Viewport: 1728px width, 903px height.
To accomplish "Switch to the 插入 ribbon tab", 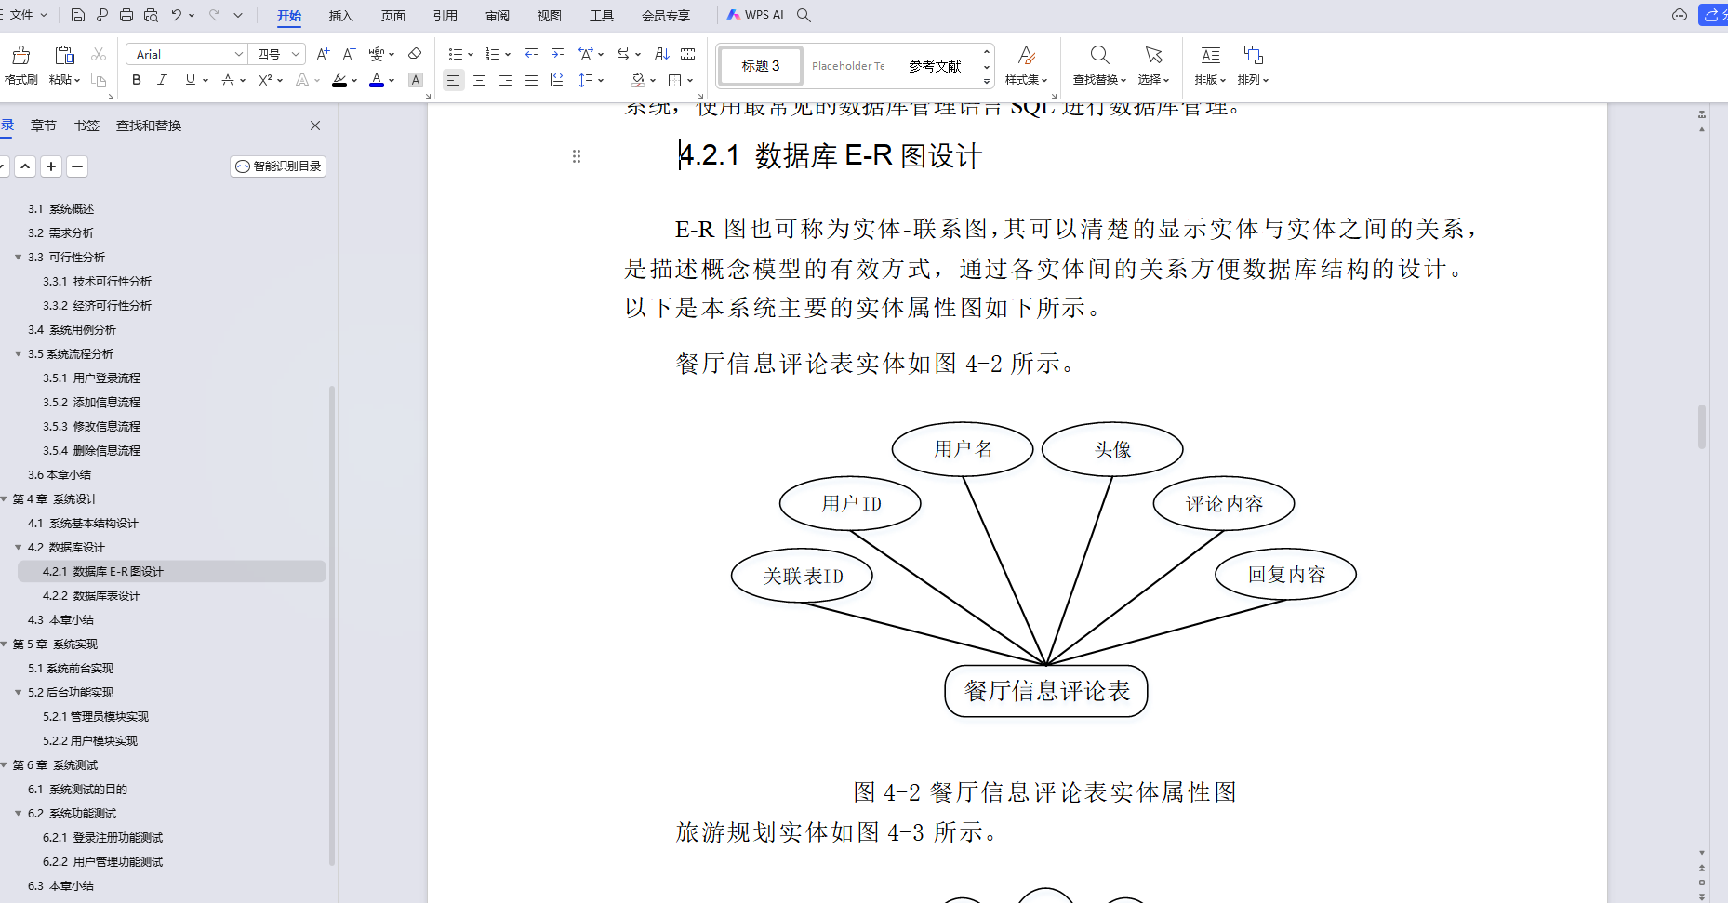I will click(x=341, y=16).
